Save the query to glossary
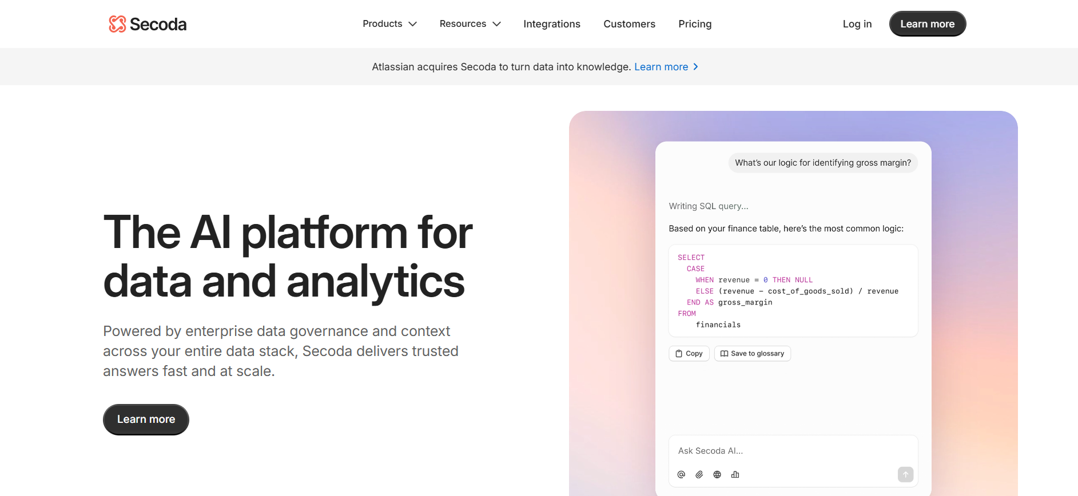Image resolution: width=1078 pixels, height=496 pixels. pos(752,354)
